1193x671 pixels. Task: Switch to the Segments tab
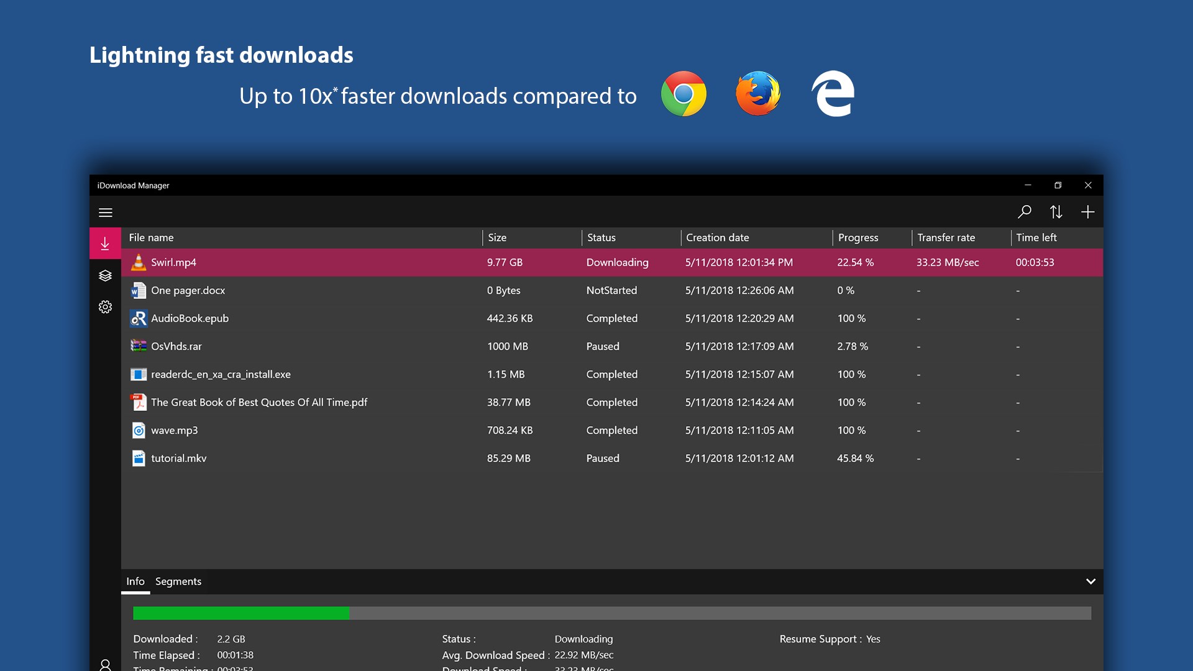pyautogui.click(x=178, y=582)
